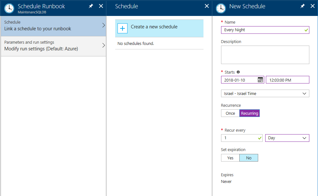Click the Schedule Runbook clock icon

pos(9,8)
